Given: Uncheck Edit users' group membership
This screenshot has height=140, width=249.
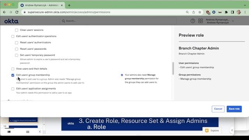Looking at the screenshot, I should (13, 75).
